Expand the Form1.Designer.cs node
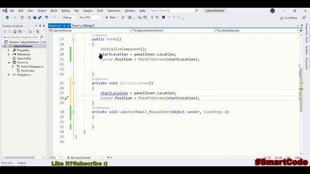Viewport: 310px width, 174px height. [13, 67]
